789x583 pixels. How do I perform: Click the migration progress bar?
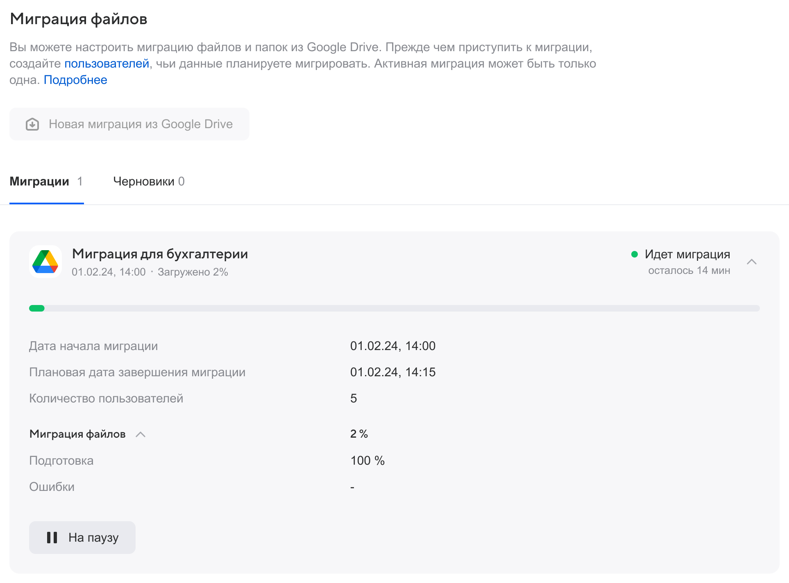coord(394,308)
